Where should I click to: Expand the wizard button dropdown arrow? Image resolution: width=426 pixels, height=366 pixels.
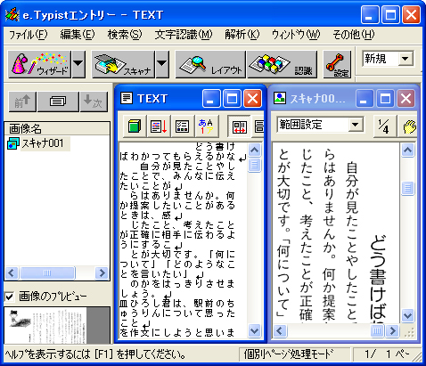78,64
